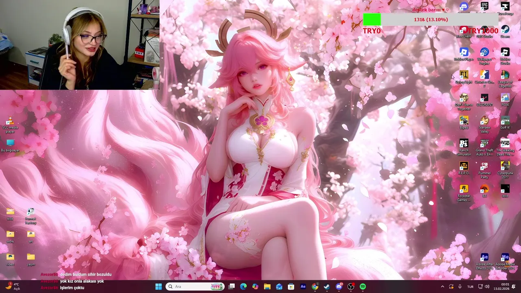Select the Grand Theft Auto V icon
521x293 pixels.
point(484,147)
